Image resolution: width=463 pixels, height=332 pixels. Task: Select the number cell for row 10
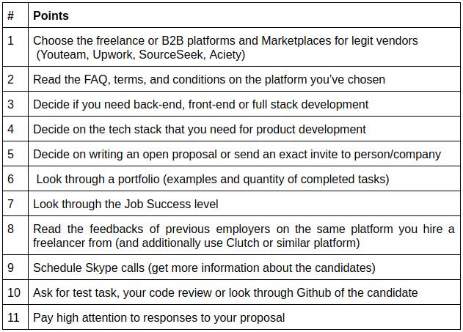(14, 292)
